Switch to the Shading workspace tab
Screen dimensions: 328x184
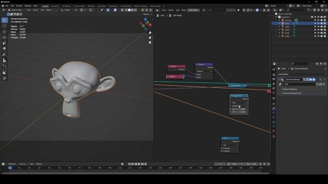91,6
